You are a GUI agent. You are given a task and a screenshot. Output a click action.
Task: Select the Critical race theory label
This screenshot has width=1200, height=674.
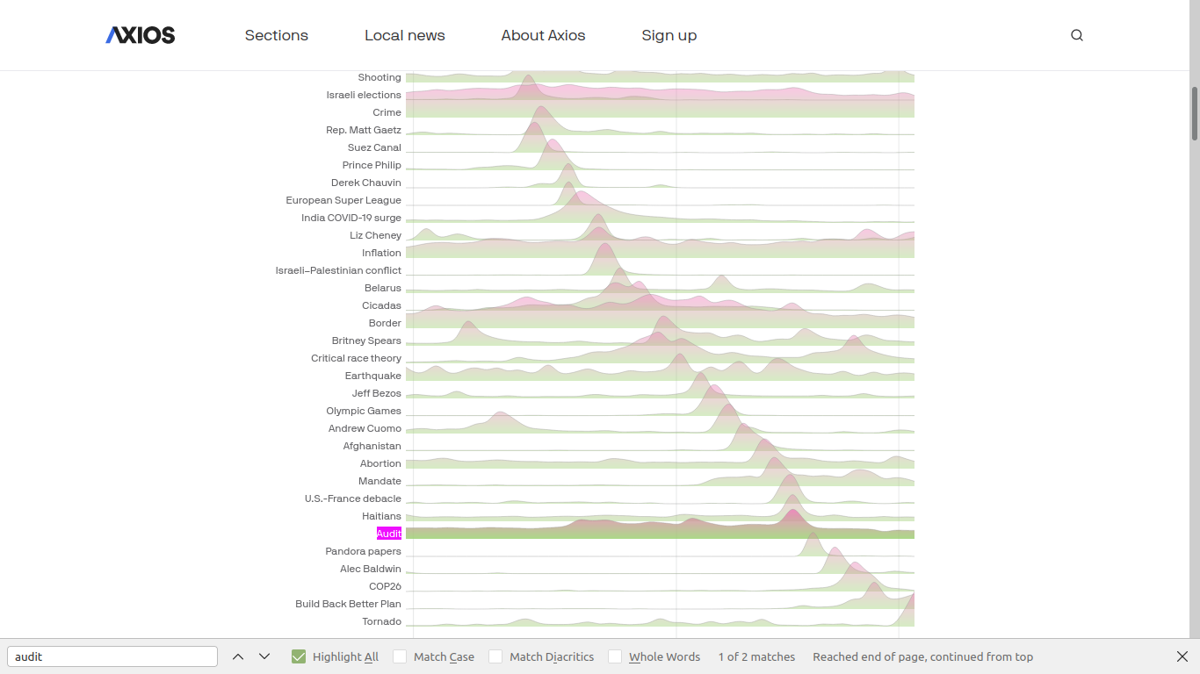[x=356, y=358]
